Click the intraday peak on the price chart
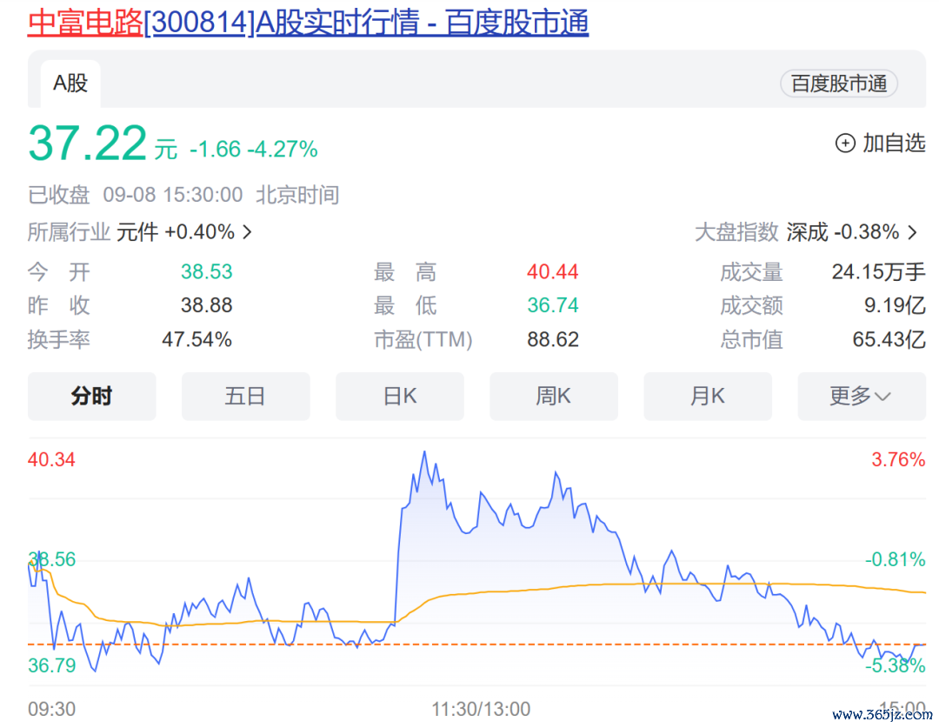Image resolution: width=939 pixels, height=728 pixels. click(x=424, y=452)
